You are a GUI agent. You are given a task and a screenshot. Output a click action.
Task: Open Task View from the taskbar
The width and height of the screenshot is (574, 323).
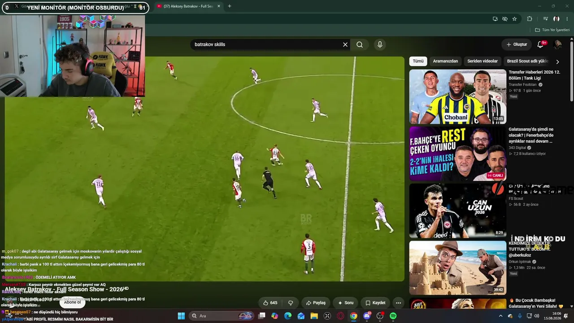[x=261, y=316]
